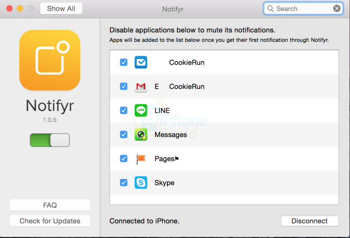Close the window with red button
This screenshot has height=238, width=350.
click(x=9, y=9)
